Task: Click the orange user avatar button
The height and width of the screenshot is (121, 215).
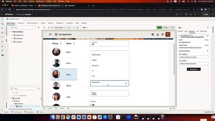Action: (168, 34)
